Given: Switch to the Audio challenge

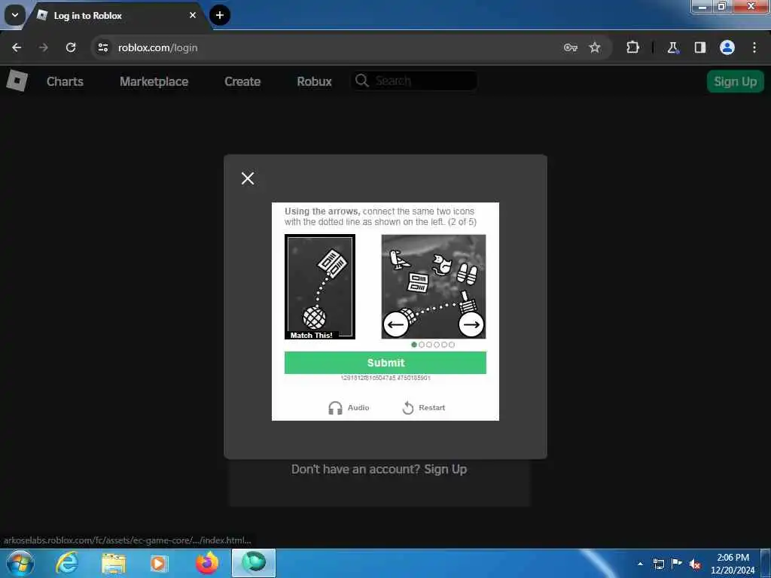Looking at the screenshot, I should pos(349,407).
